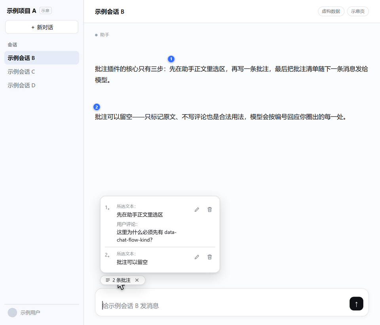Screen dimensions: 380x325
Task: Click the 示例项目 A project title
Action: coord(21,11)
